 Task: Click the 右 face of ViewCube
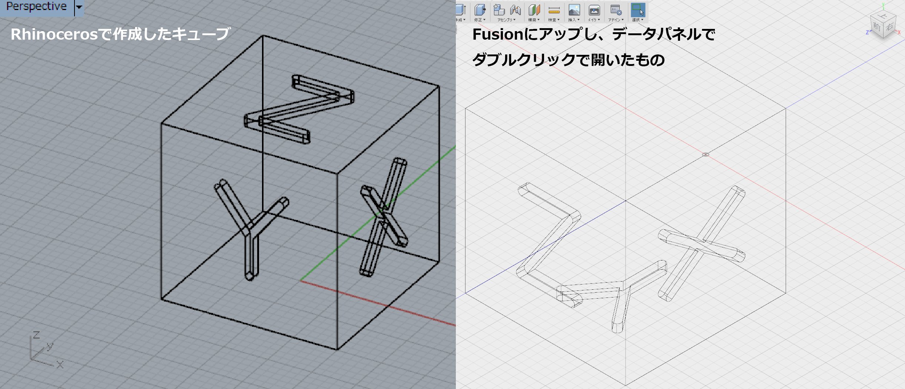point(889,27)
